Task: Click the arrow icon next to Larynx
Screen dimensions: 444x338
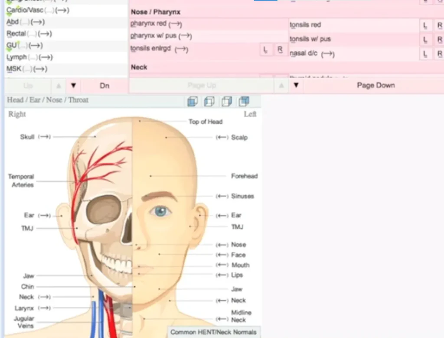Action: [45, 308]
